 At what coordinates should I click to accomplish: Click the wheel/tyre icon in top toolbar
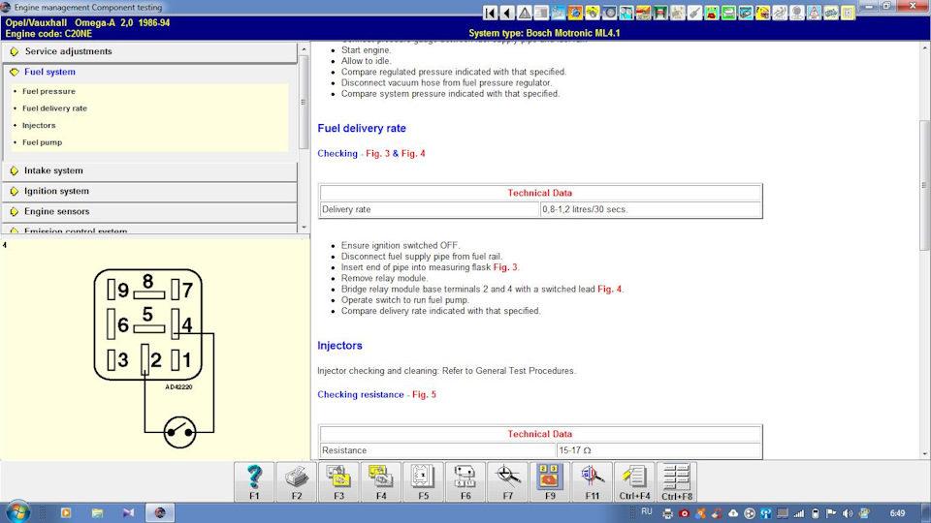click(x=609, y=13)
